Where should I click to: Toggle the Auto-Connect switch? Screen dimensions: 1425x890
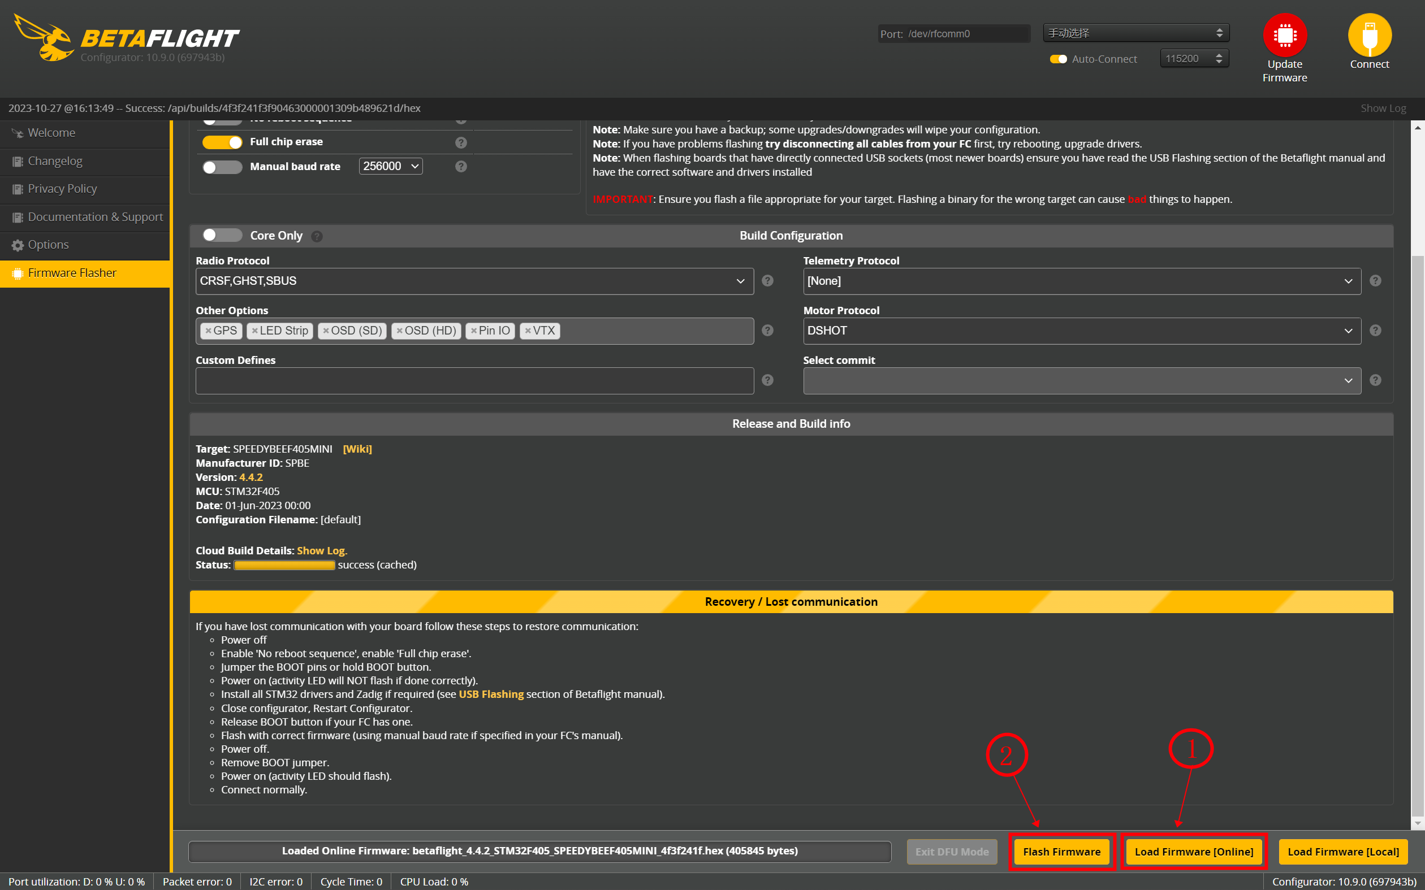coord(1058,59)
